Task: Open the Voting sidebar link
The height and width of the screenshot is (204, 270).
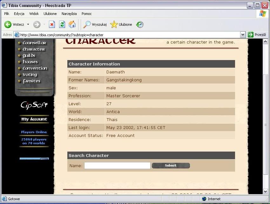Action: pos(30,75)
